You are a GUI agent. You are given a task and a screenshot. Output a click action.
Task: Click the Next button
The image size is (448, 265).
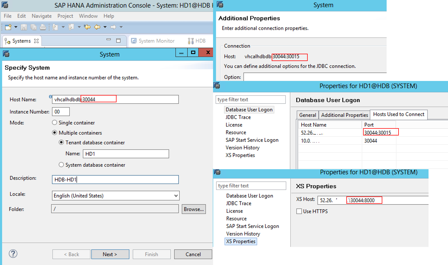[x=110, y=254]
